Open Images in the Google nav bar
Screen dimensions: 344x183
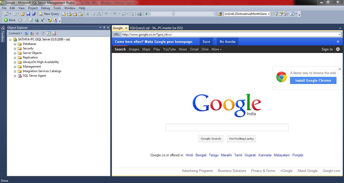[x=134, y=49]
